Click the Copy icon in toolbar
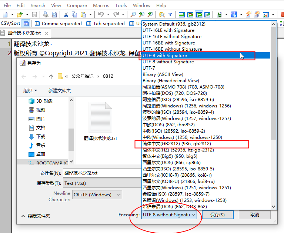The image size is (284, 233). coord(74,14)
